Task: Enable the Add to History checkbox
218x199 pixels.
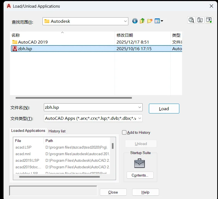Action: (x=124, y=132)
